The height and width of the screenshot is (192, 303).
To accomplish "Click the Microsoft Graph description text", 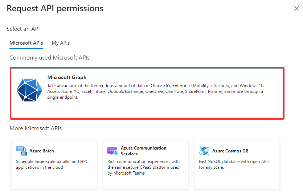I will pos(156,91).
